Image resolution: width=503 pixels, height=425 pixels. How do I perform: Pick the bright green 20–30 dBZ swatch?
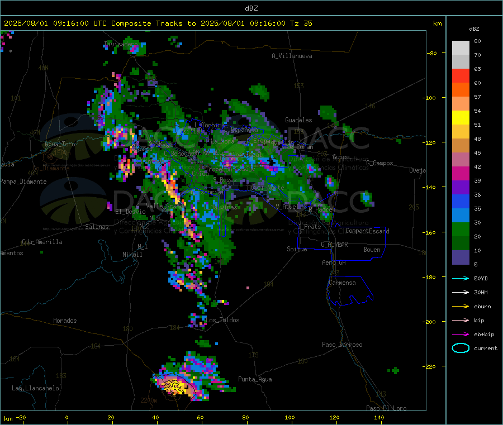[461, 229]
